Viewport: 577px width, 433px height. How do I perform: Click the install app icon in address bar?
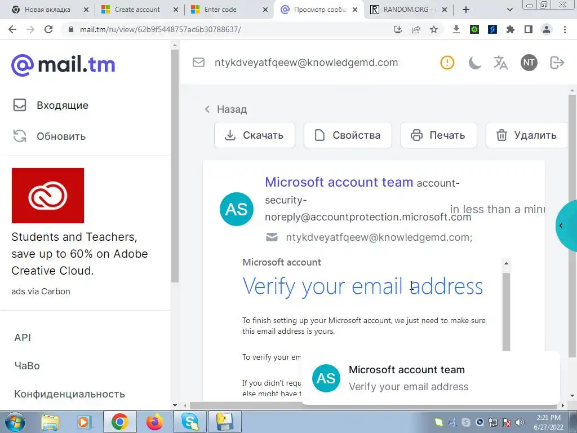[398, 29]
